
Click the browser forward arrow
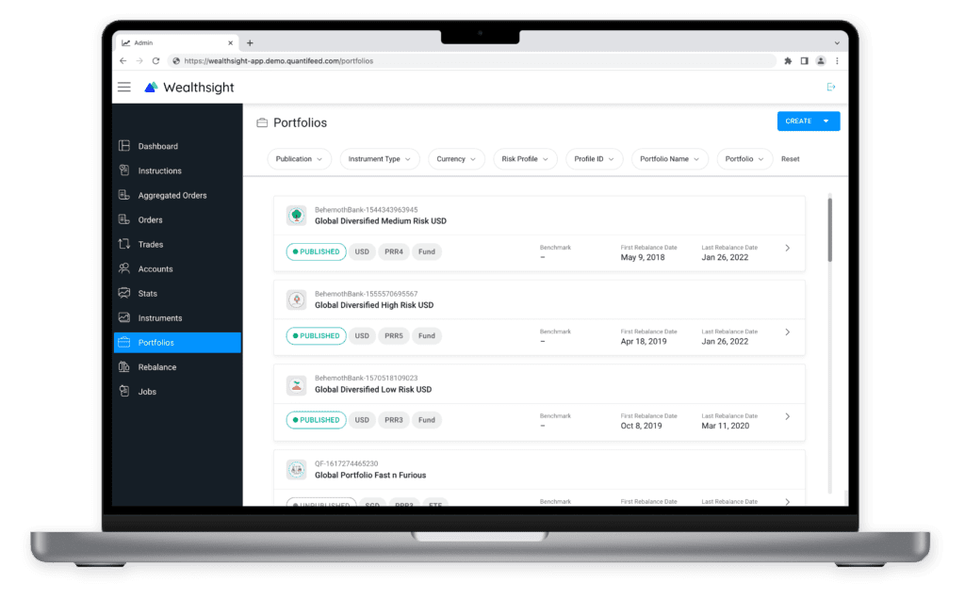[139, 61]
